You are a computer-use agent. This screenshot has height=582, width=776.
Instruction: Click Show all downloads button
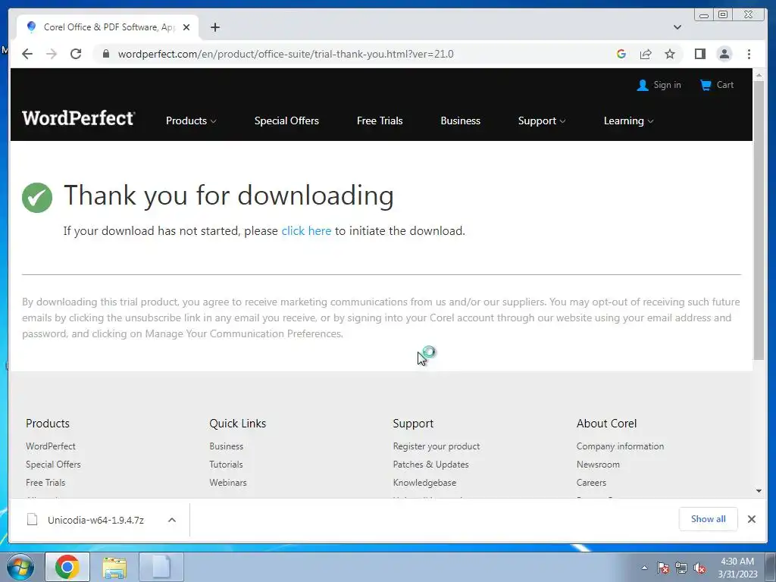(x=708, y=518)
